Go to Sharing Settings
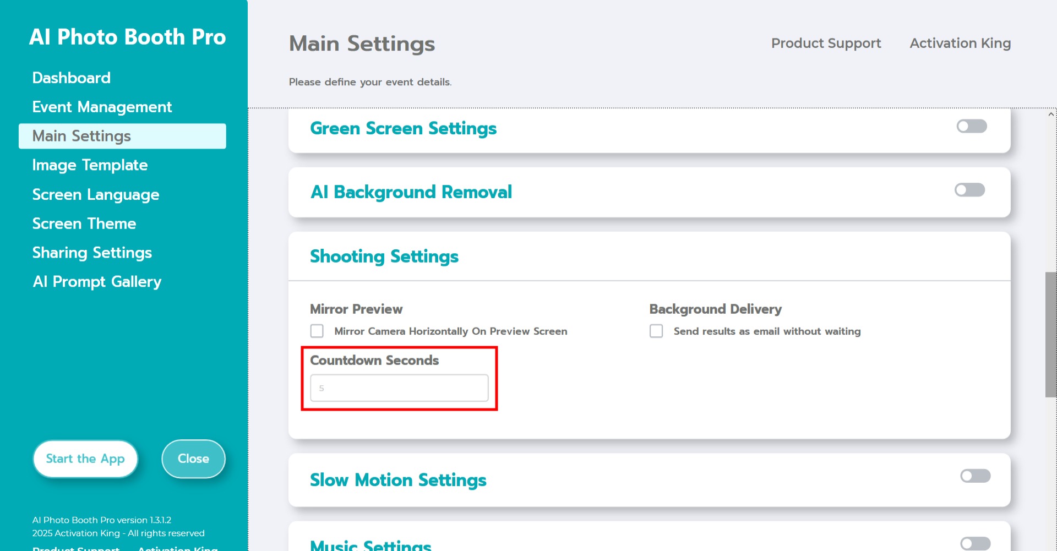This screenshot has width=1057, height=551. point(92,253)
